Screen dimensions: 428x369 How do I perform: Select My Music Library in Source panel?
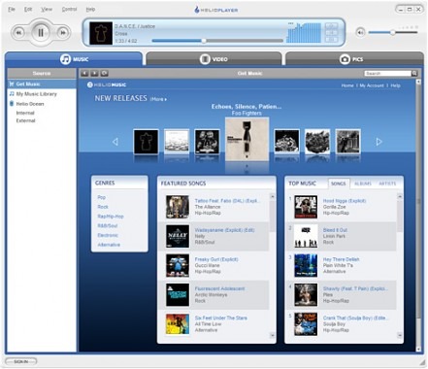[x=37, y=94]
